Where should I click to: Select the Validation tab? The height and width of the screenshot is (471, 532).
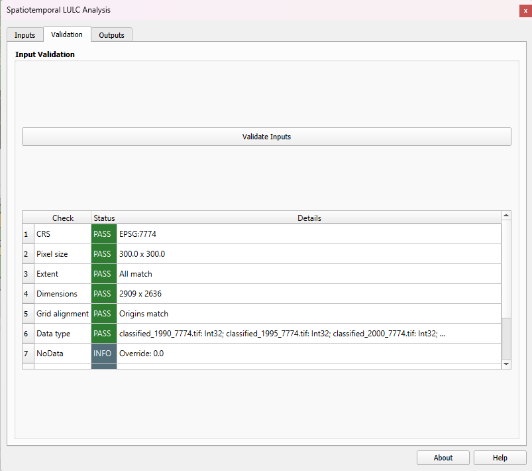point(67,33)
